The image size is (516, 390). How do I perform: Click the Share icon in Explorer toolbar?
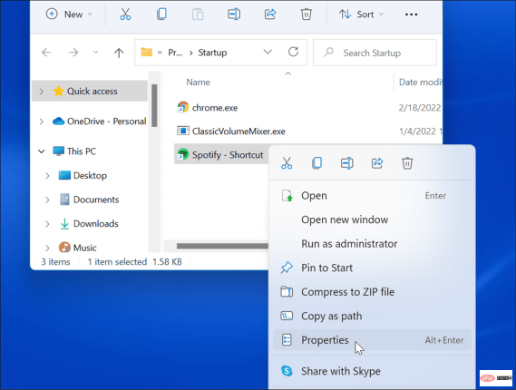[270, 15]
